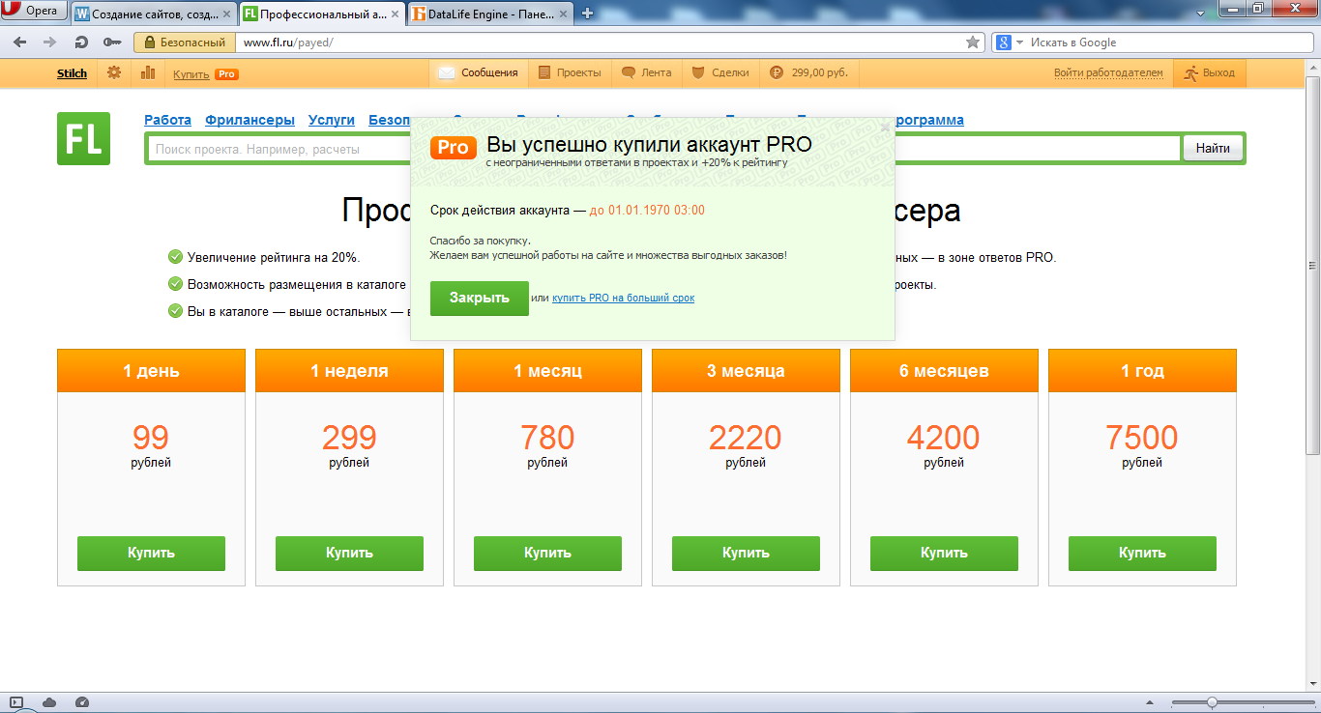
Task: Toggle the Opera panels icon in the status bar
Action: coord(16,702)
